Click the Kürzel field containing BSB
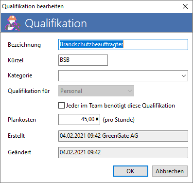Viewport: 193px width, 183px height. 83,60
